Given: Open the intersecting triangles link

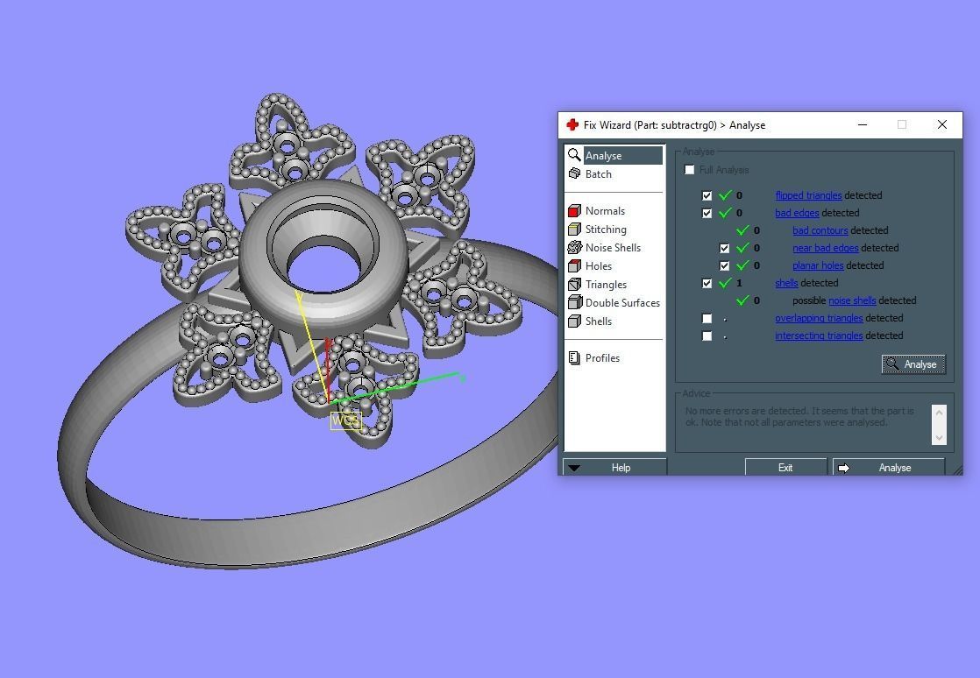Looking at the screenshot, I should pos(819,335).
